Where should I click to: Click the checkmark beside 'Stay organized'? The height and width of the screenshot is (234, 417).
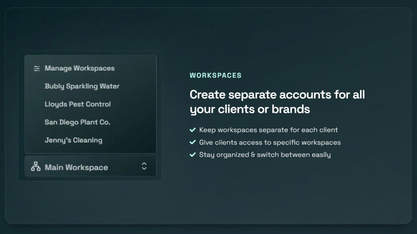click(193, 155)
